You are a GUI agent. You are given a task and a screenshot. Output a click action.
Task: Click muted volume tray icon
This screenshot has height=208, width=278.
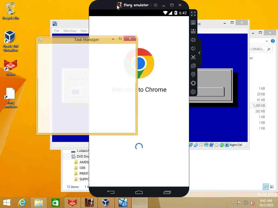pyautogui.click(x=252, y=203)
